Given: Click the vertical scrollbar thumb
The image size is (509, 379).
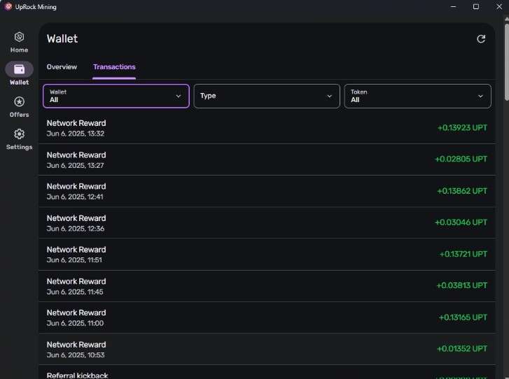Looking at the screenshot, I should pos(506,62).
